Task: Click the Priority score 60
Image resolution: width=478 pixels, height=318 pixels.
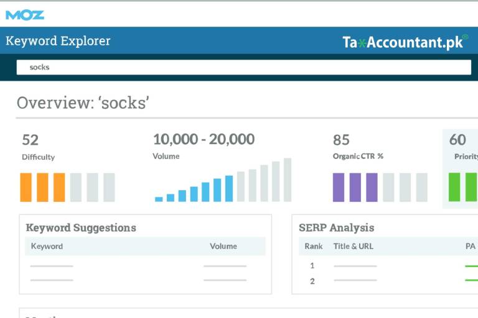Action: (457, 140)
